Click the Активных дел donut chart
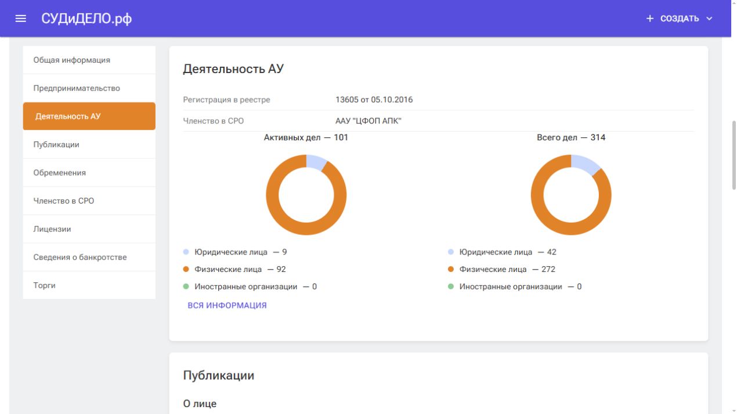The image size is (737, 414). click(306, 195)
